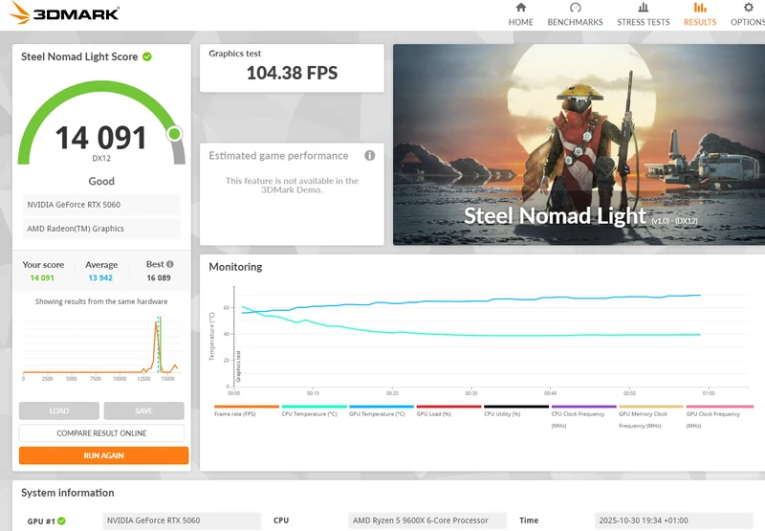The width and height of the screenshot is (765, 531).
Task: Click the Save button
Action: point(144,411)
